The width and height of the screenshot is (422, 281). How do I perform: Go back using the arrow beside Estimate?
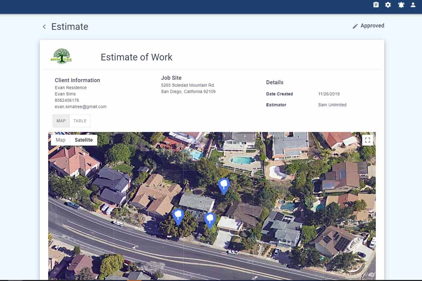point(44,27)
